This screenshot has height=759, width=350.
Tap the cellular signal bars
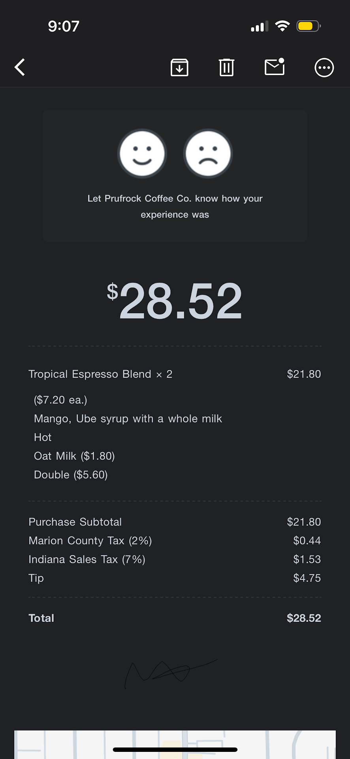point(260,26)
